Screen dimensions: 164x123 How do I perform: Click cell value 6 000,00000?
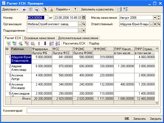[x=42, y=66]
